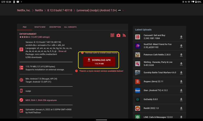The height and width of the screenshot is (121, 203).
Task: Click the Stan app icon
Action: [138, 90]
